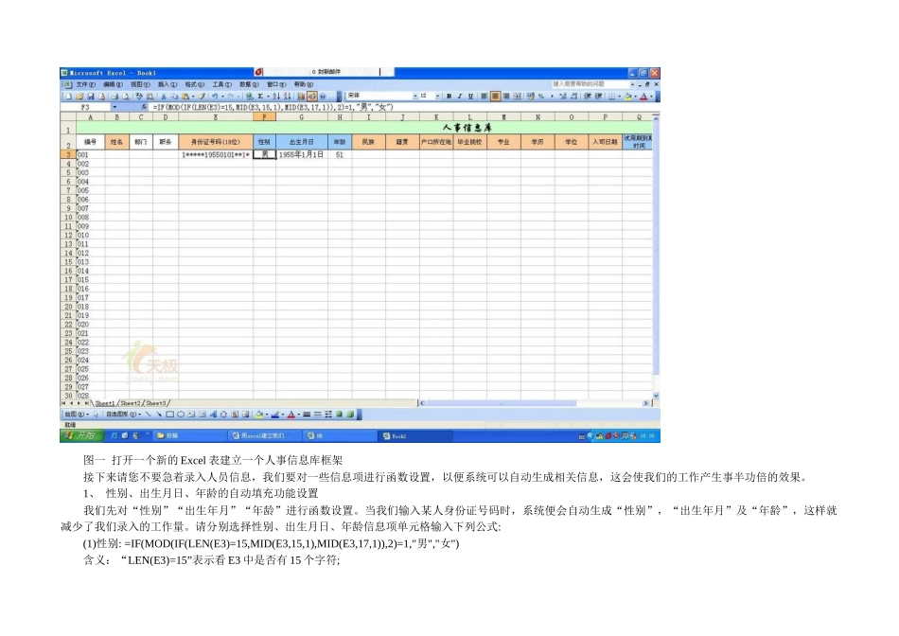899x636 pixels.
Task: Toggle Bold formatting button
Action: tap(449, 97)
